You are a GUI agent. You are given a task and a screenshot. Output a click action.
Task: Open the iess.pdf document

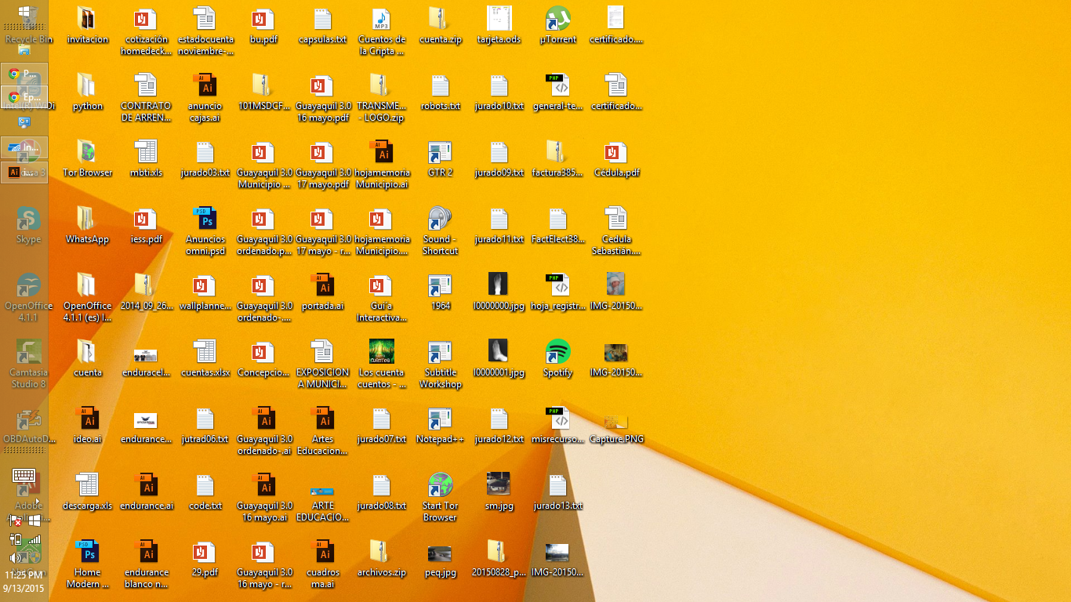147,224
